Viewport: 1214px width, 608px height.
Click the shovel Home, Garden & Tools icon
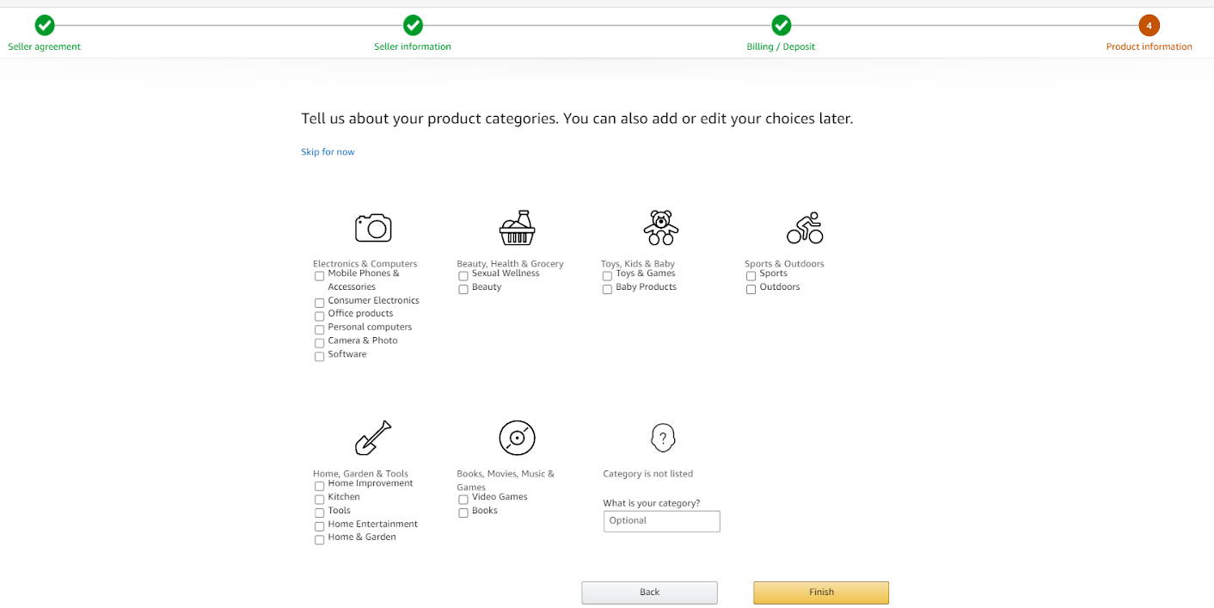pos(373,438)
